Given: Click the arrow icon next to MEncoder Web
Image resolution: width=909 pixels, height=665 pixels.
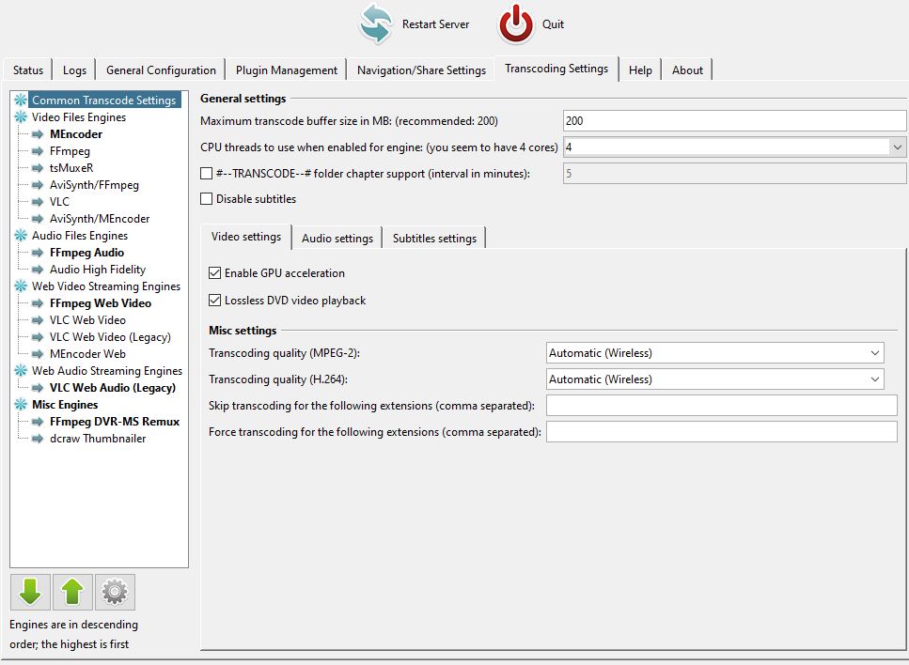Looking at the screenshot, I should 38,354.
